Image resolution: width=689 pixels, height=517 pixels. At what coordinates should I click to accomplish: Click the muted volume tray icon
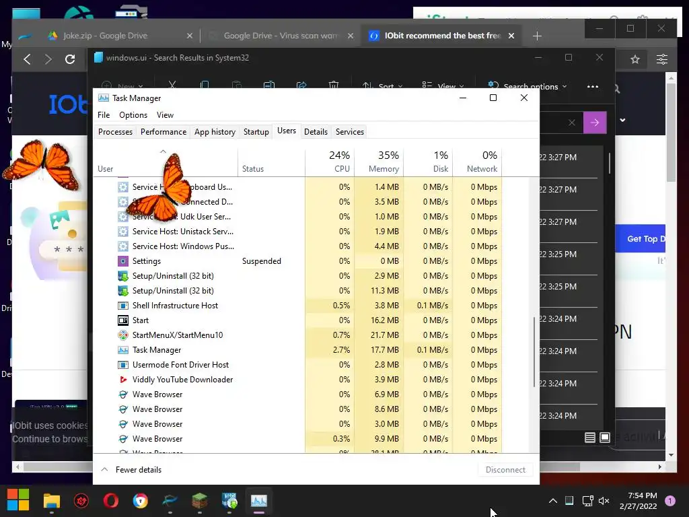pyautogui.click(x=604, y=501)
